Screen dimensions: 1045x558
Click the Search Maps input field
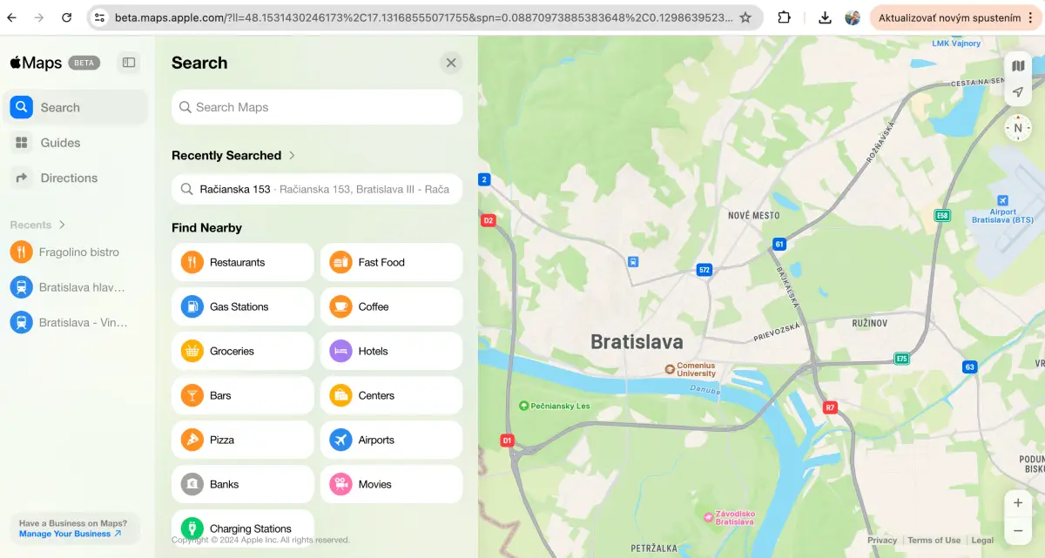[317, 107]
